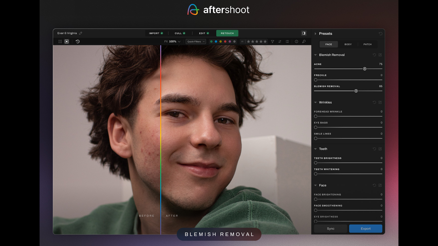Click the sort arrows icon

(280, 42)
